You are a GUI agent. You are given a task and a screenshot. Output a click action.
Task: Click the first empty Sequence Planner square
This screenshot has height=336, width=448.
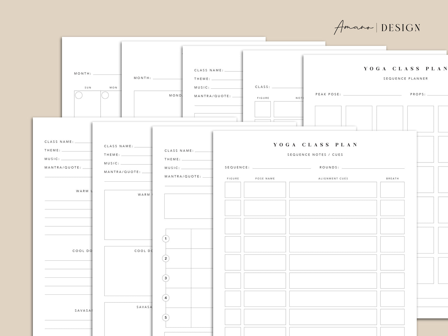328,118
